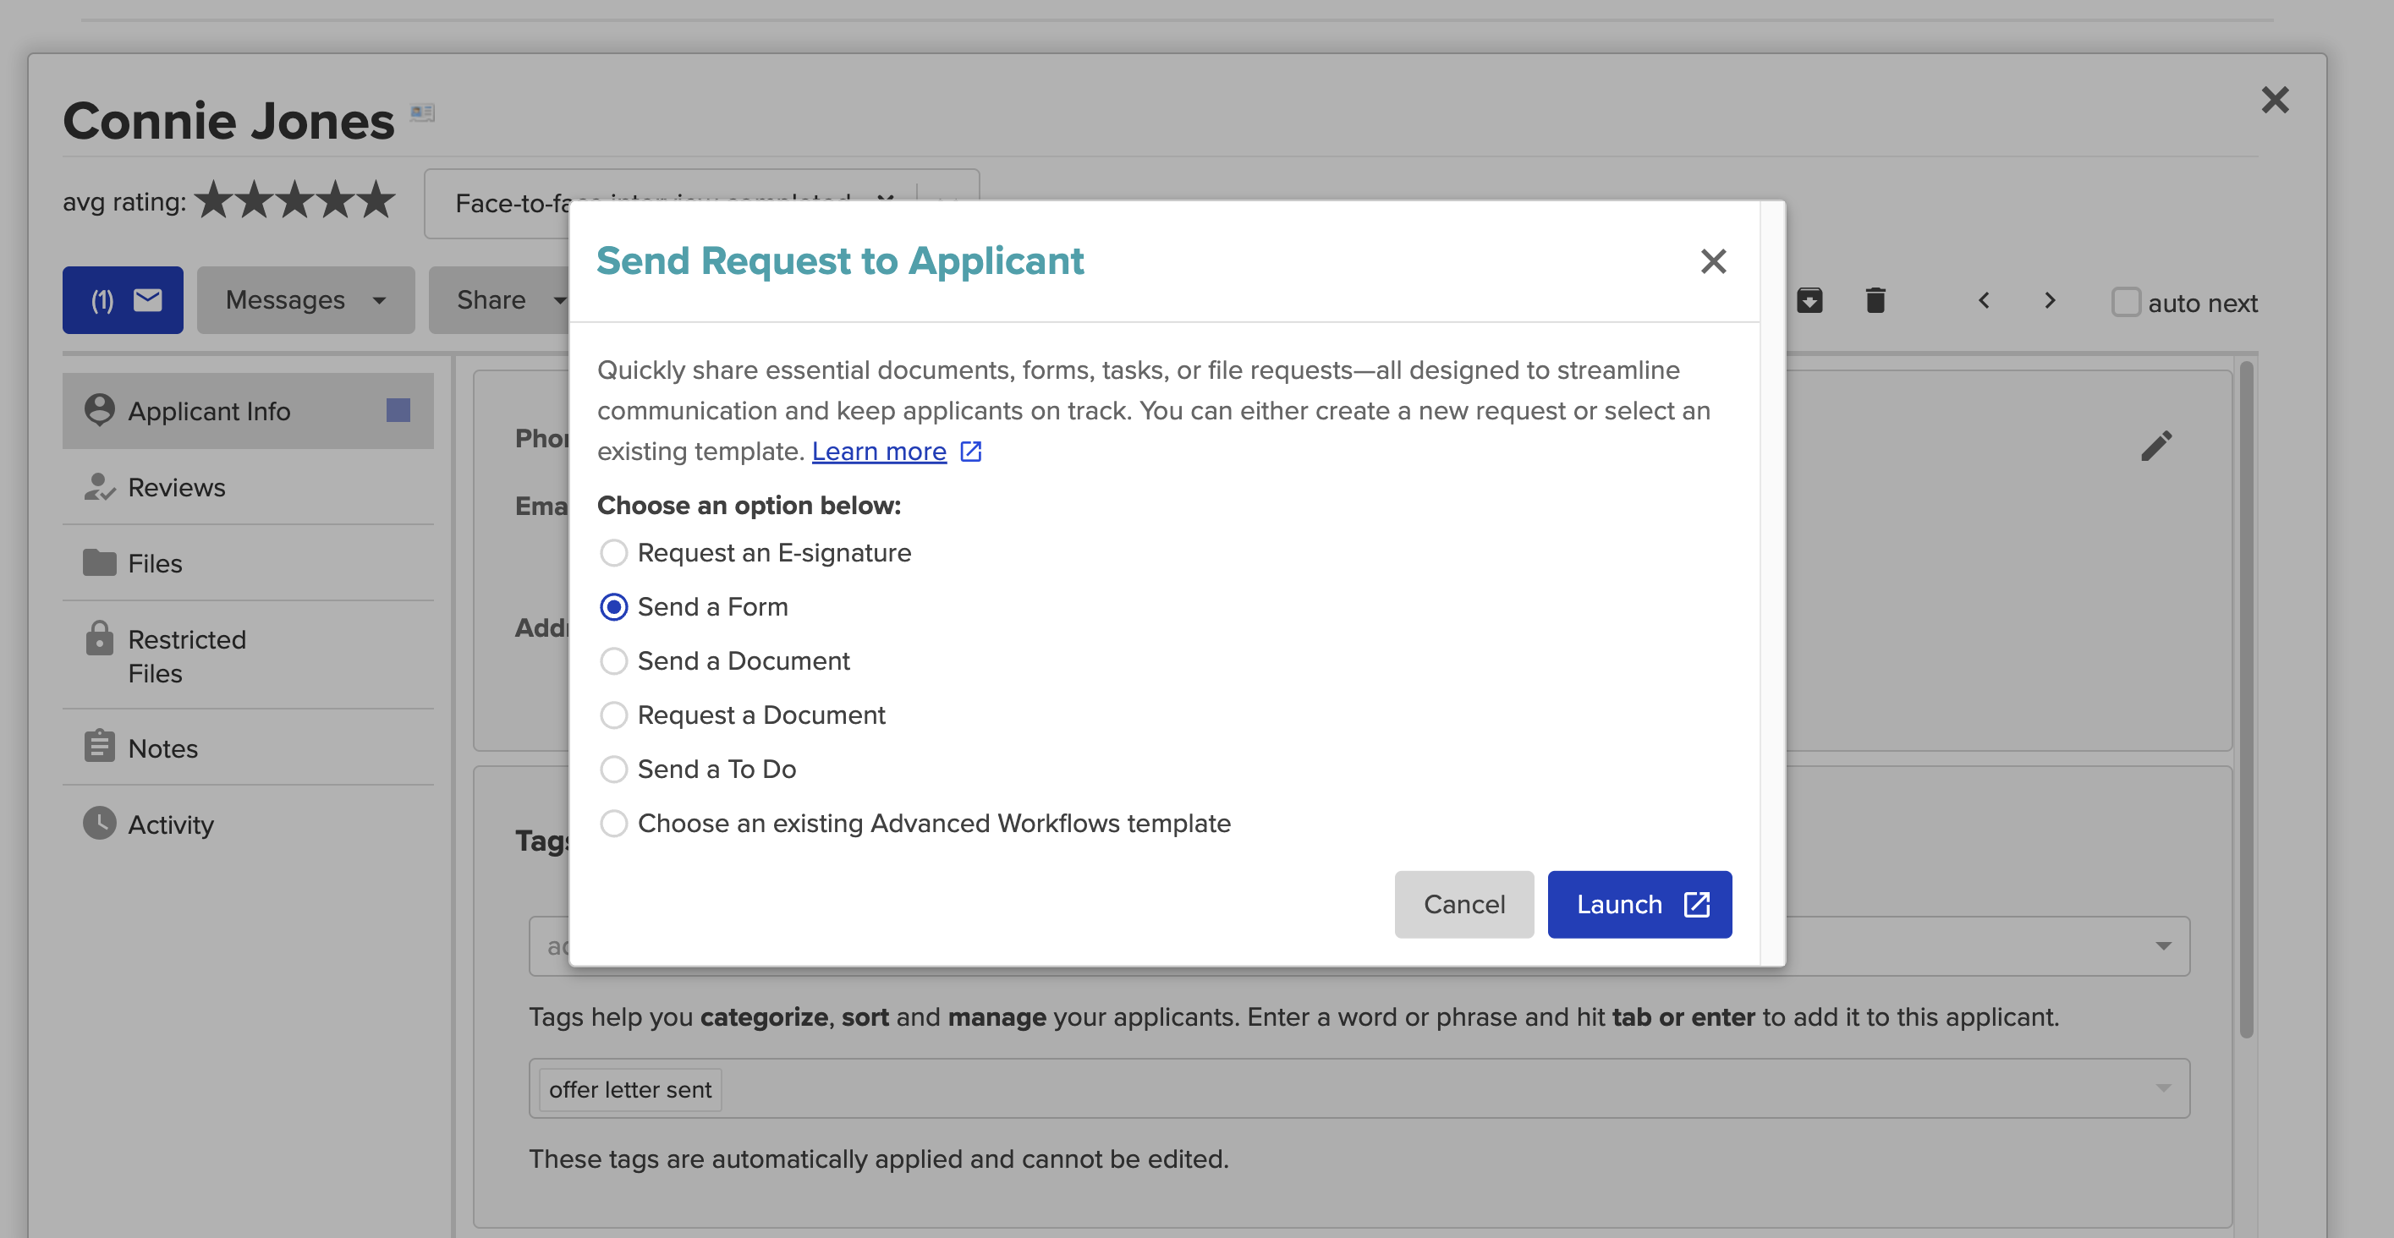Open the Messages dropdown

(305, 300)
